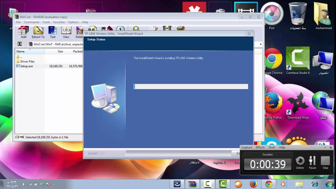Screen dimensions: 336x189
Task: Switch to Firefox on the taskbar
Action: pos(253,184)
